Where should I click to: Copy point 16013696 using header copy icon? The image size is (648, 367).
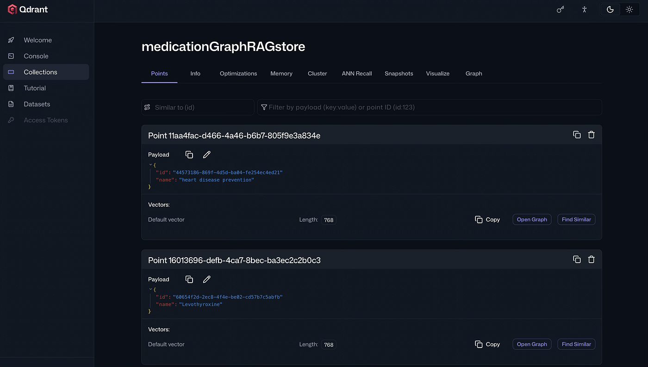pyautogui.click(x=577, y=259)
